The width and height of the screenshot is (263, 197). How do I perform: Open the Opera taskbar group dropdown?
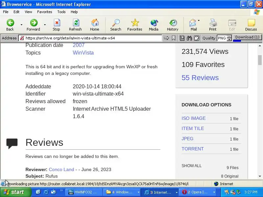214,192
